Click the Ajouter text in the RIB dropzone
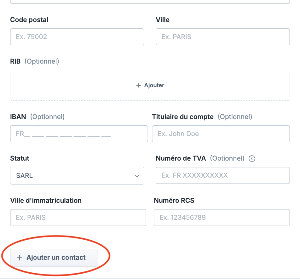The image size is (300, 279). [154, 85]
